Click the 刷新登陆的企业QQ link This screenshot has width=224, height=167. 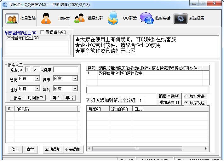point(21,33)
